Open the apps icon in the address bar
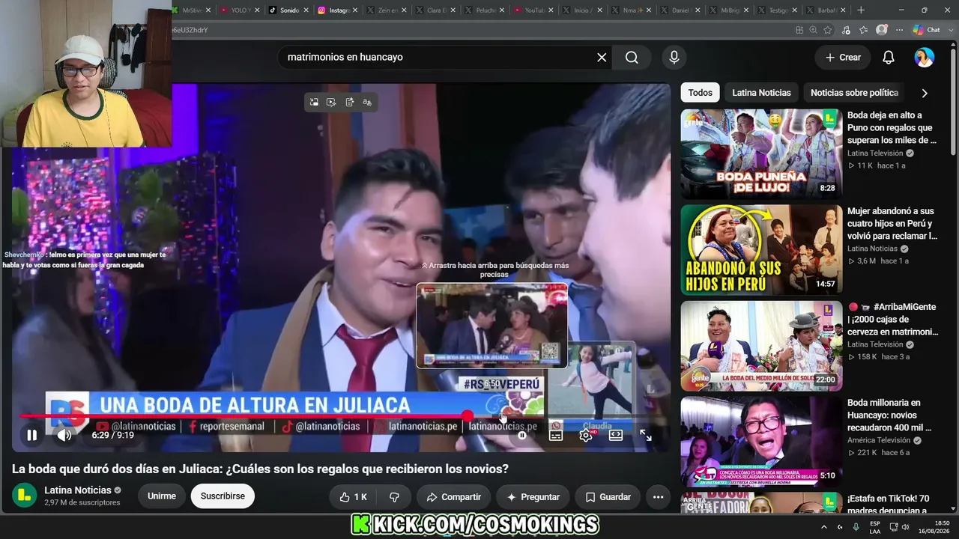This screenshot has height=539, width=959. coord(799,30)
